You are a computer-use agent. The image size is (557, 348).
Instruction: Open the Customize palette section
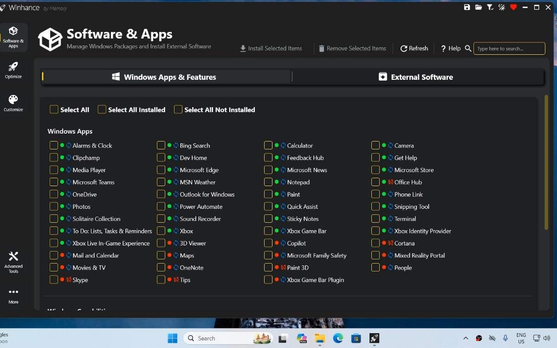[13, 103]
